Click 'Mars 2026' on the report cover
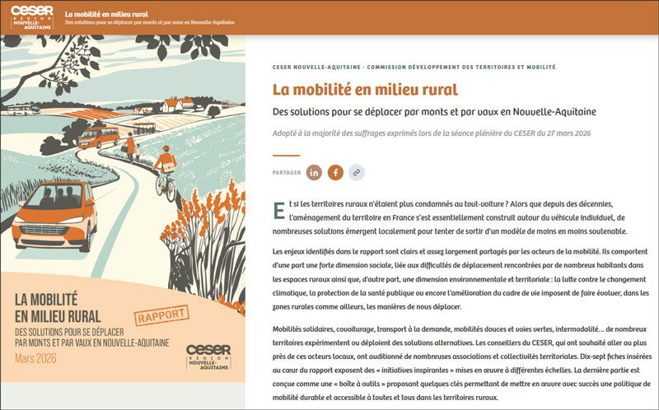The height and width of the screenshot is (410, 659). click(35, 358)
